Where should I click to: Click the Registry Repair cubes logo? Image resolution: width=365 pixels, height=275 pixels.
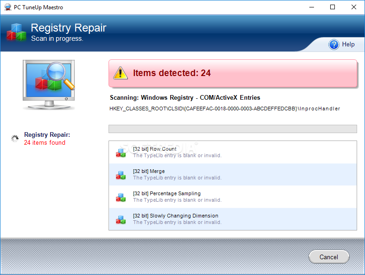pyautogui.click(x=16, y=32)
